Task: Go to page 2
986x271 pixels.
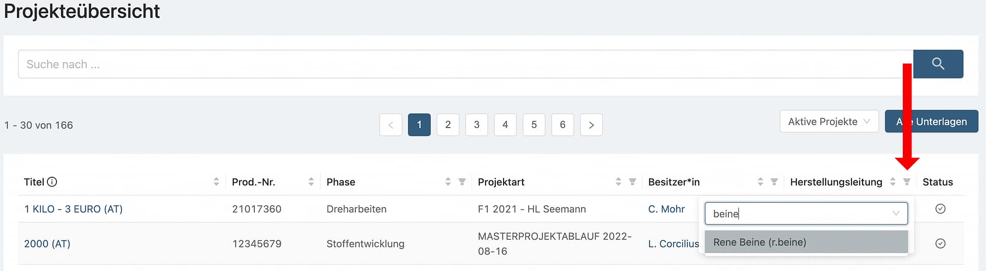Action: pos(448,124)
